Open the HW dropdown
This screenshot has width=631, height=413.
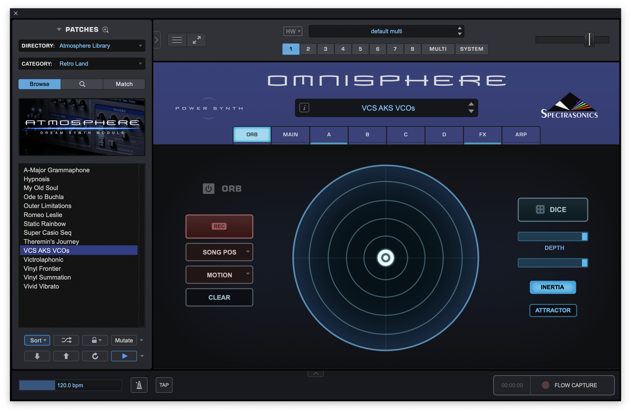click(293, 31)
